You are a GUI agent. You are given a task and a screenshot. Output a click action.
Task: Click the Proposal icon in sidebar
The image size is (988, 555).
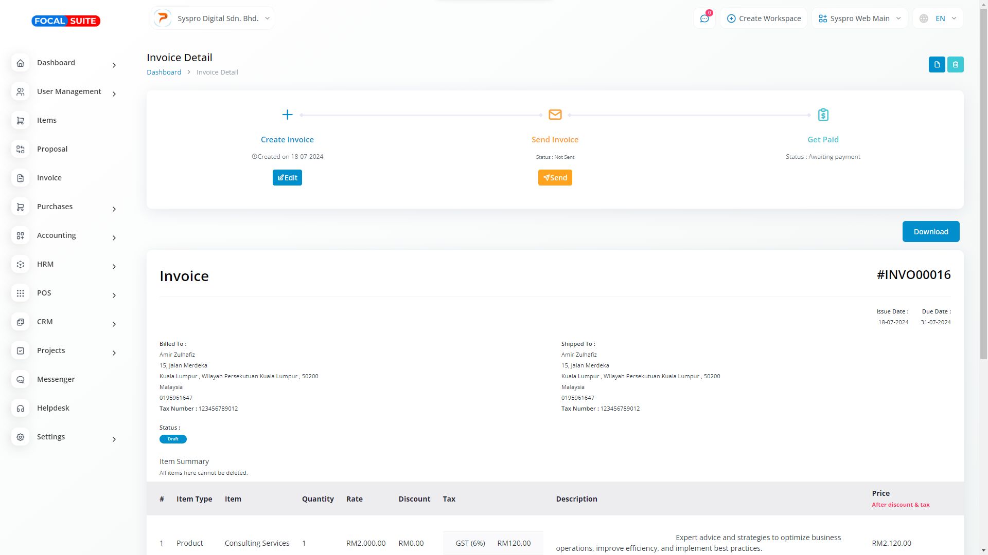pyautogui.click(x=21, y=149)
